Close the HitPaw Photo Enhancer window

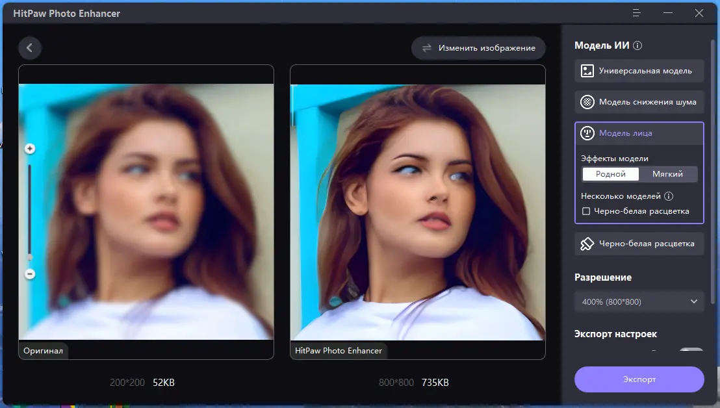(699, 13)
